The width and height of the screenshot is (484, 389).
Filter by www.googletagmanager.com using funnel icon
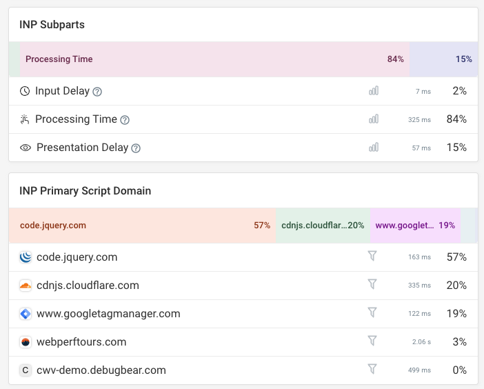(x=372, y=312)
